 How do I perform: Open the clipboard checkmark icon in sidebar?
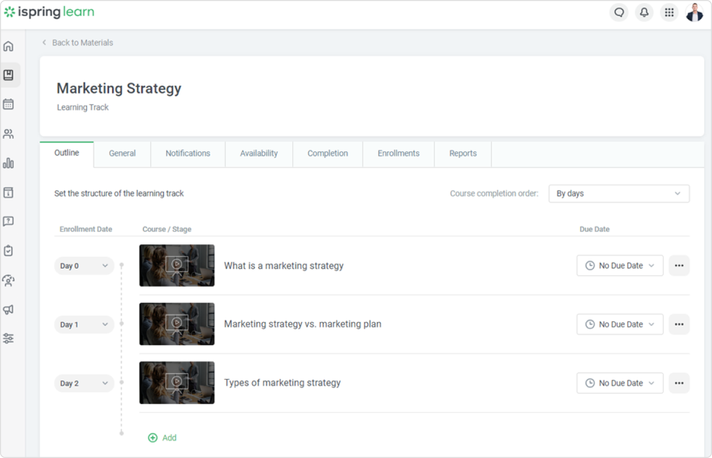coord(8,251)
